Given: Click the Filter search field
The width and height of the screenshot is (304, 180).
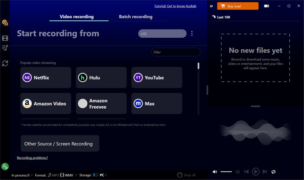Looking at the screenshot, I should tap(175, 52).
